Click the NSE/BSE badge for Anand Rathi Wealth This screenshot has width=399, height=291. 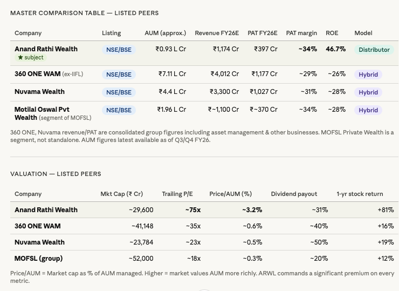coord(119,50)
